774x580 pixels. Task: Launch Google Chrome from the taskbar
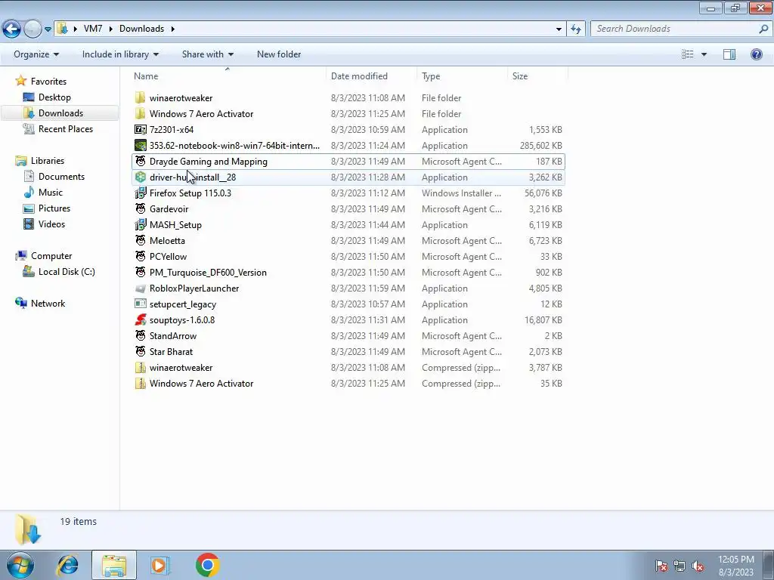207,565
